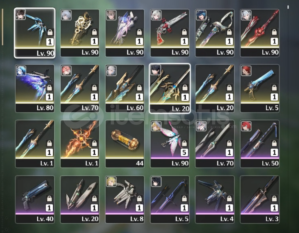The height and width of the screenshot is (233, 299).
Task: Unlock the selected blue gauntlets weapon
Action: [x=50, y=32]
